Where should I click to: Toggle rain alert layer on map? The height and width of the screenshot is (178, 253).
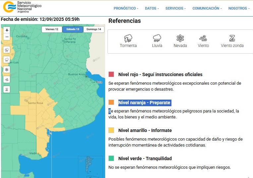click(x=7, y=60)
